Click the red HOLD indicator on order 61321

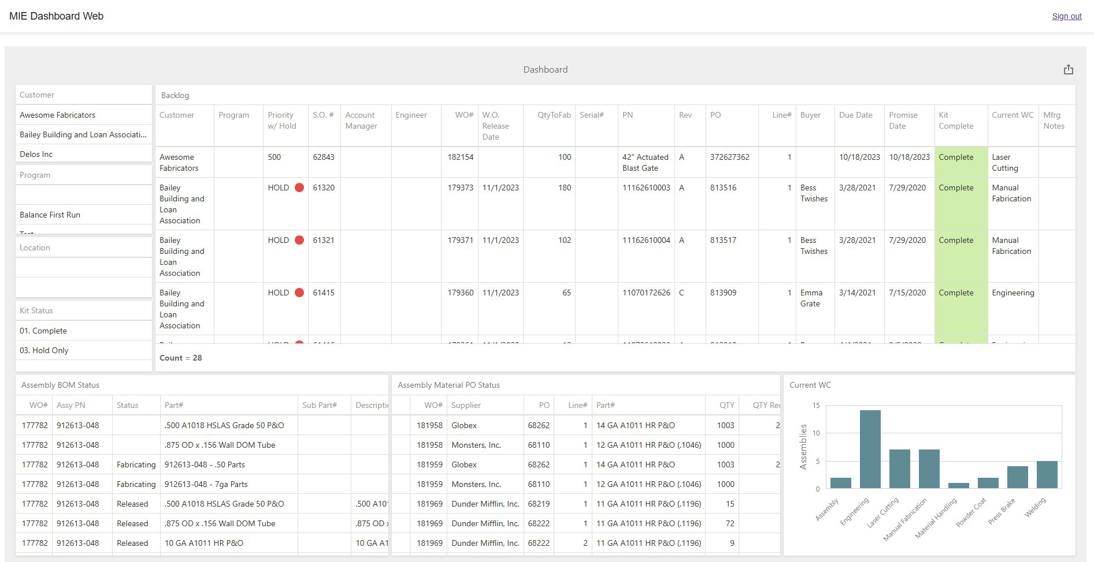(x=299, y=240)
